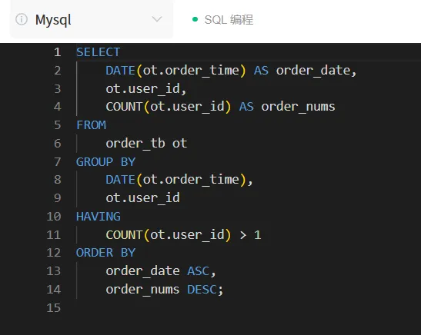Click the ASC keyword on line 13

tap(198, 271)
